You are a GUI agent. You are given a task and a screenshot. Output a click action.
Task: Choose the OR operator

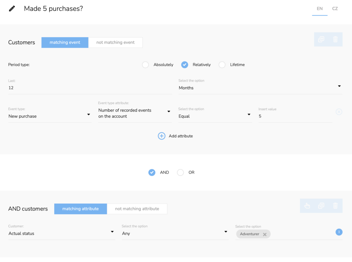click(180, 172)
